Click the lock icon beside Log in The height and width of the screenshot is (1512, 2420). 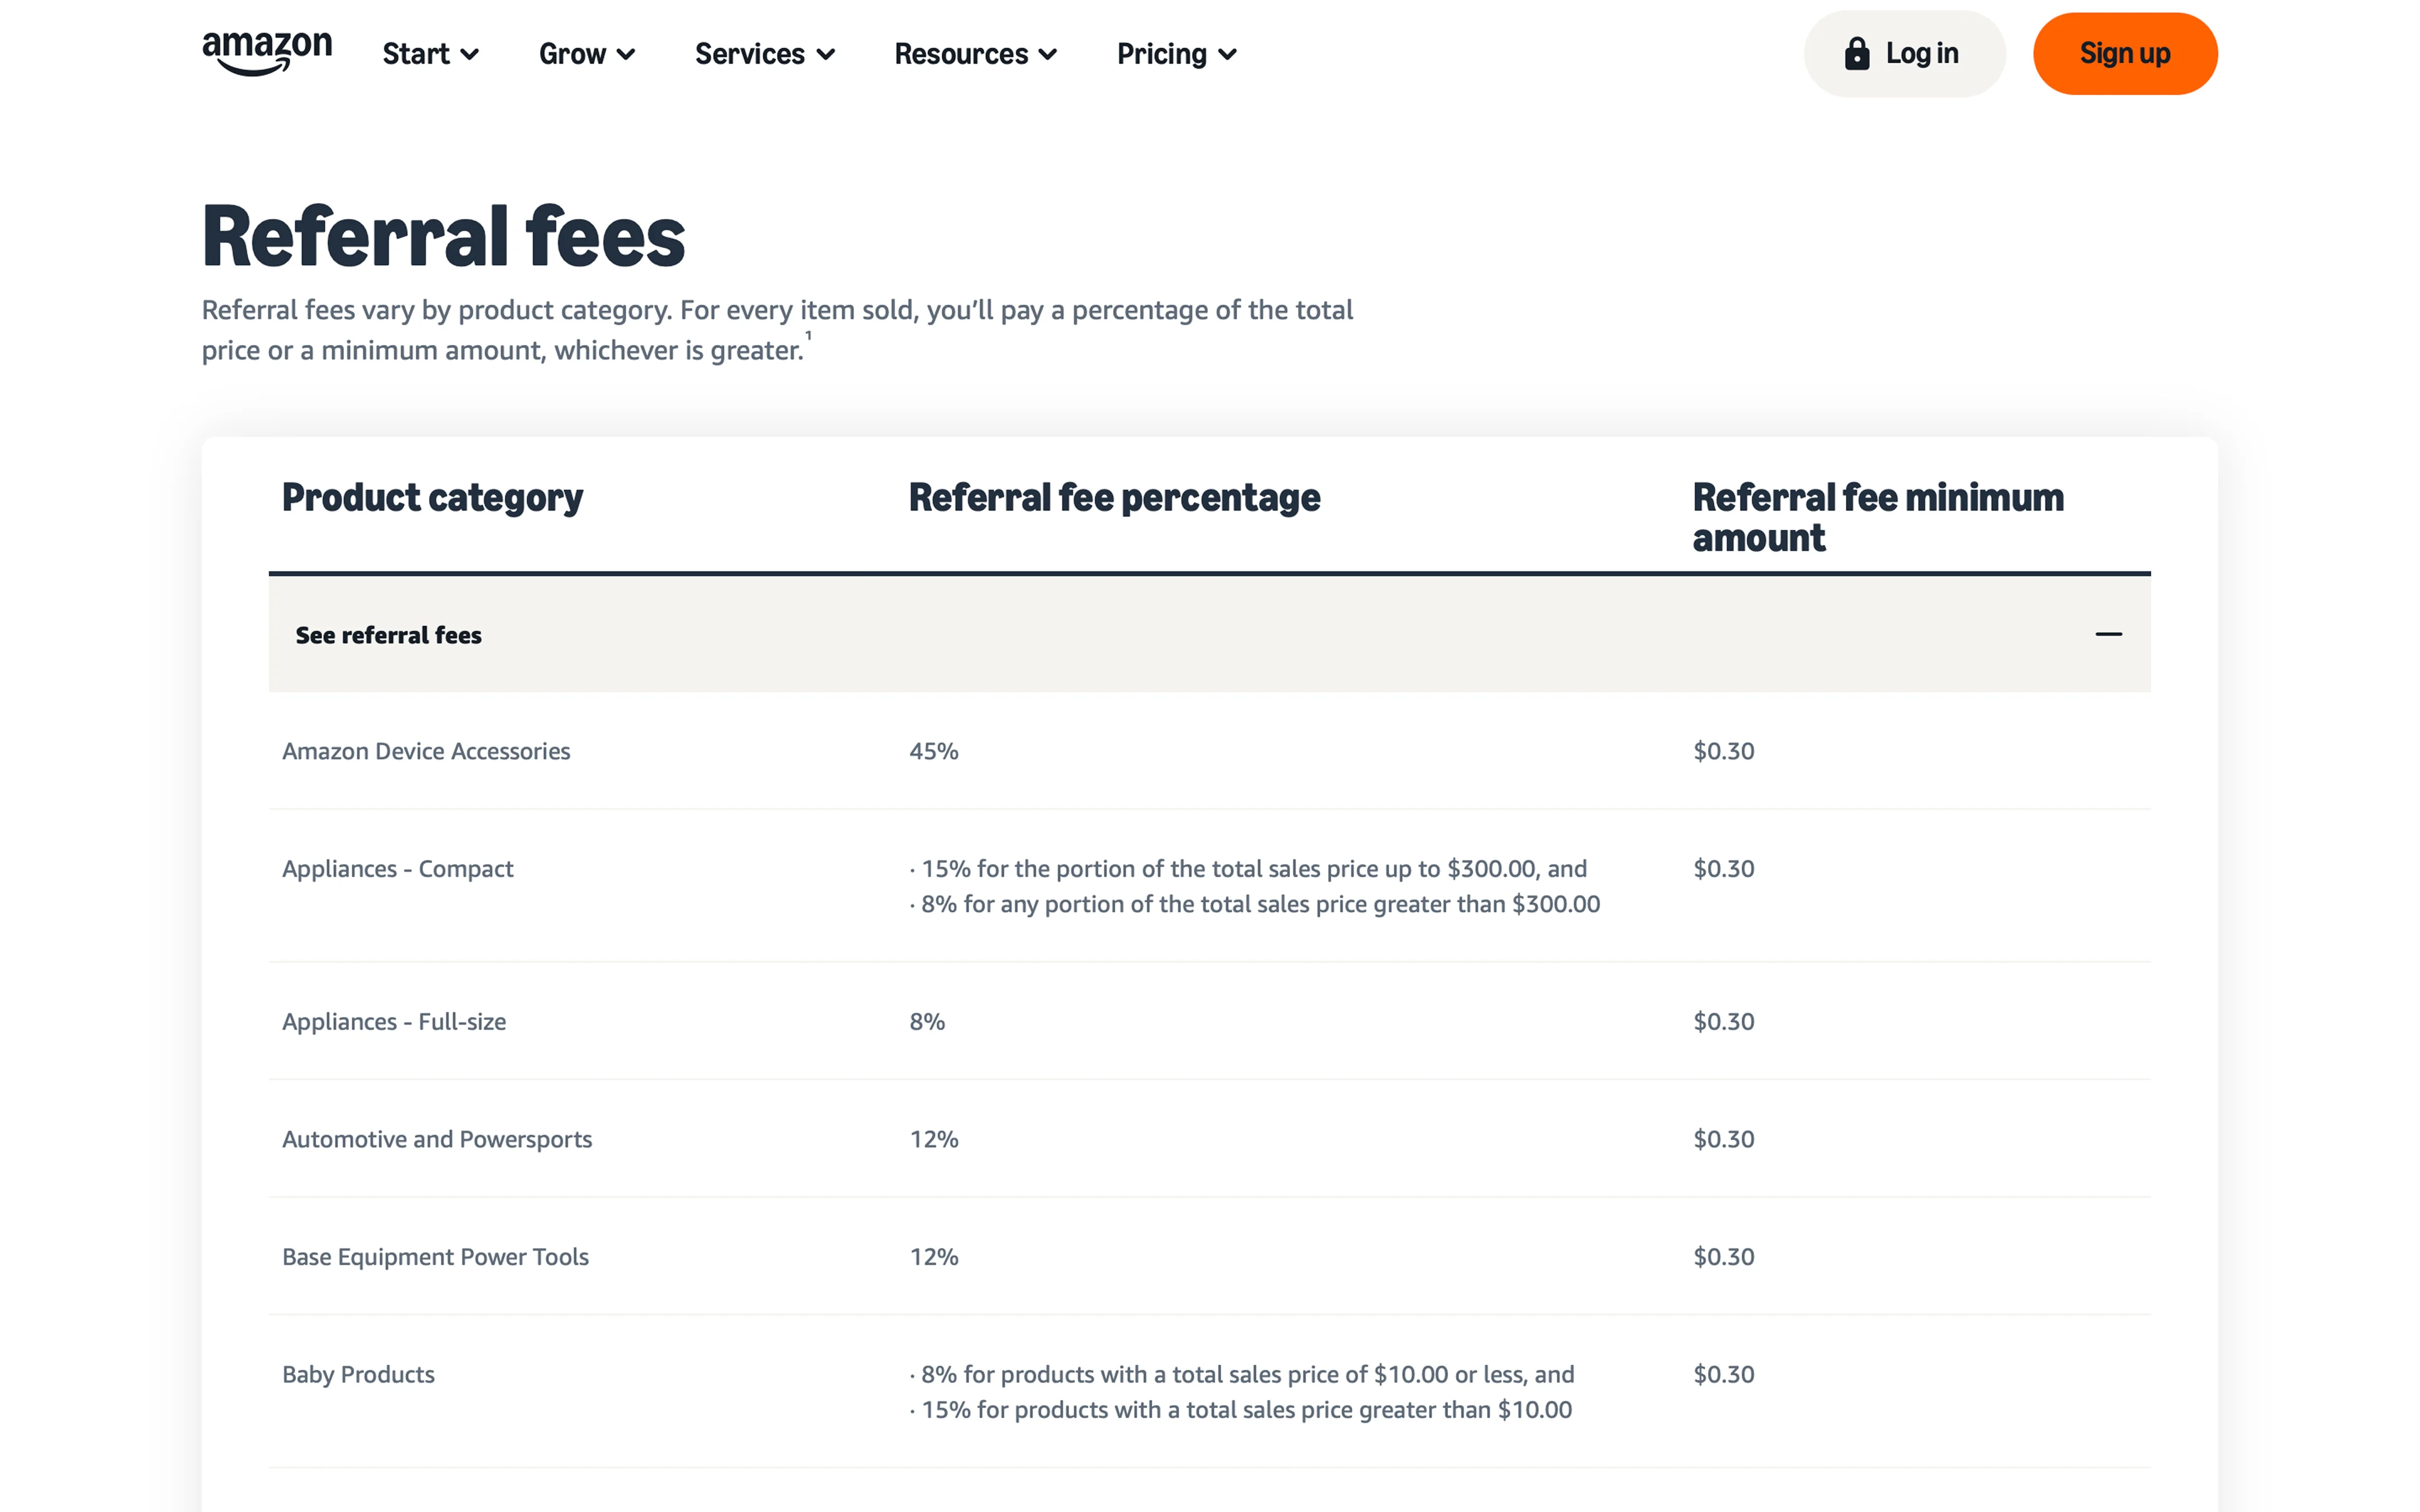tap(1856, 53)
